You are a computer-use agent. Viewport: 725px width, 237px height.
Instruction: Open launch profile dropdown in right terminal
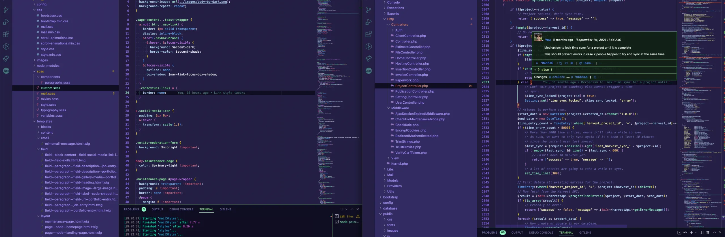[x=696, y=232]
